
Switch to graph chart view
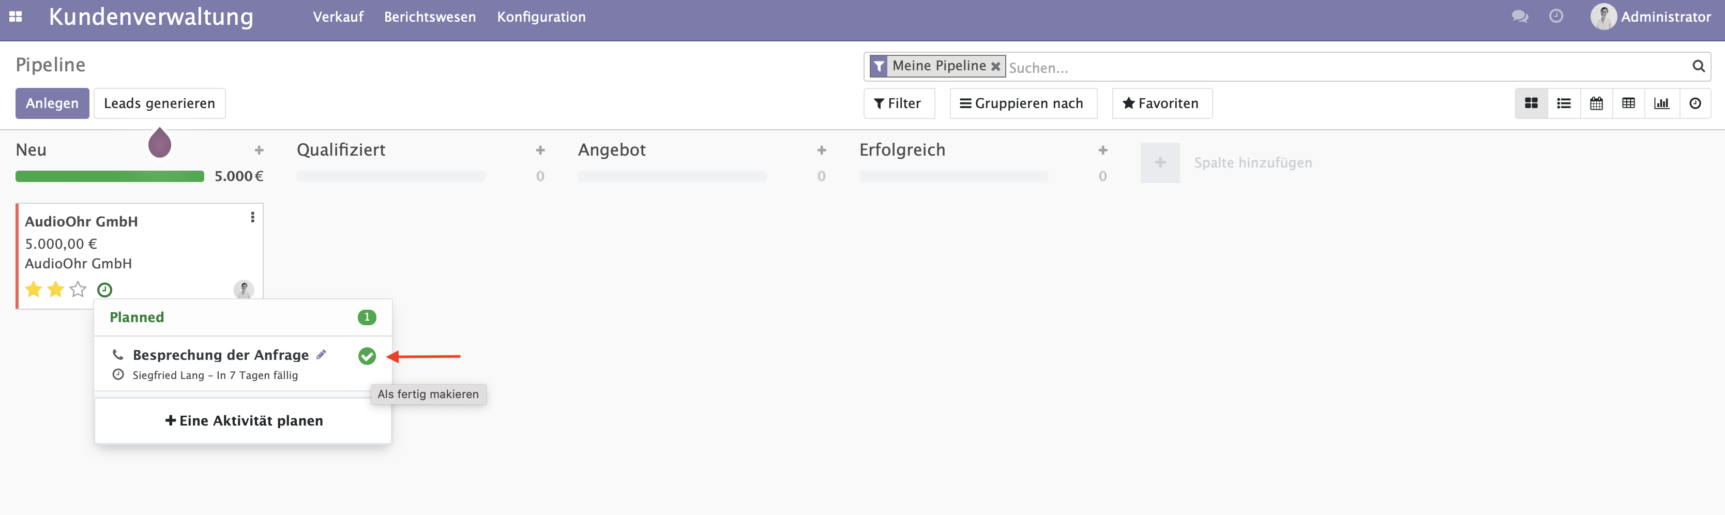(x=1661, y=103)
